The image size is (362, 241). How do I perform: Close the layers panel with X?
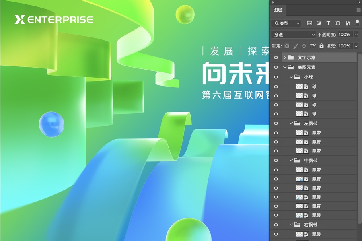(x=273, y=2)
